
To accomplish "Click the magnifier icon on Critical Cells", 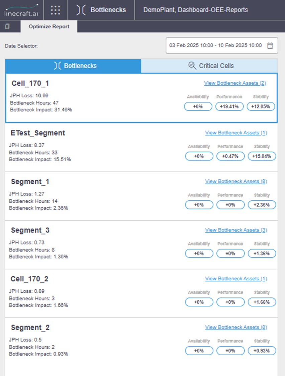I will tap(192, 66).
